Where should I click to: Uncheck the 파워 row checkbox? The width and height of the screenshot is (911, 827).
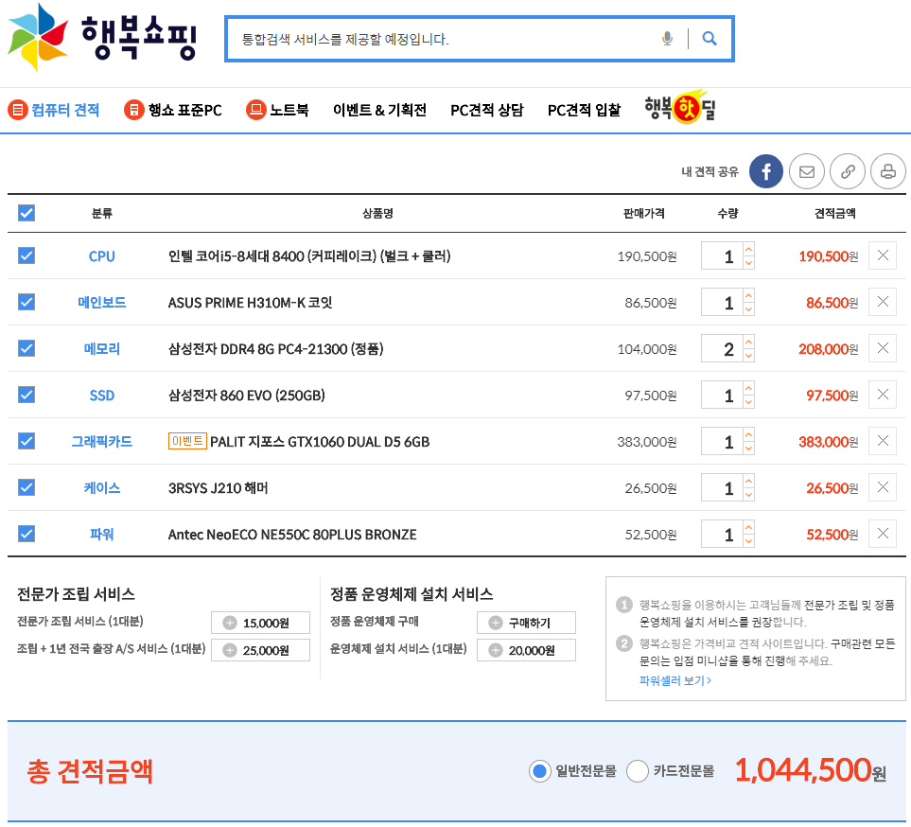[26, 534]
